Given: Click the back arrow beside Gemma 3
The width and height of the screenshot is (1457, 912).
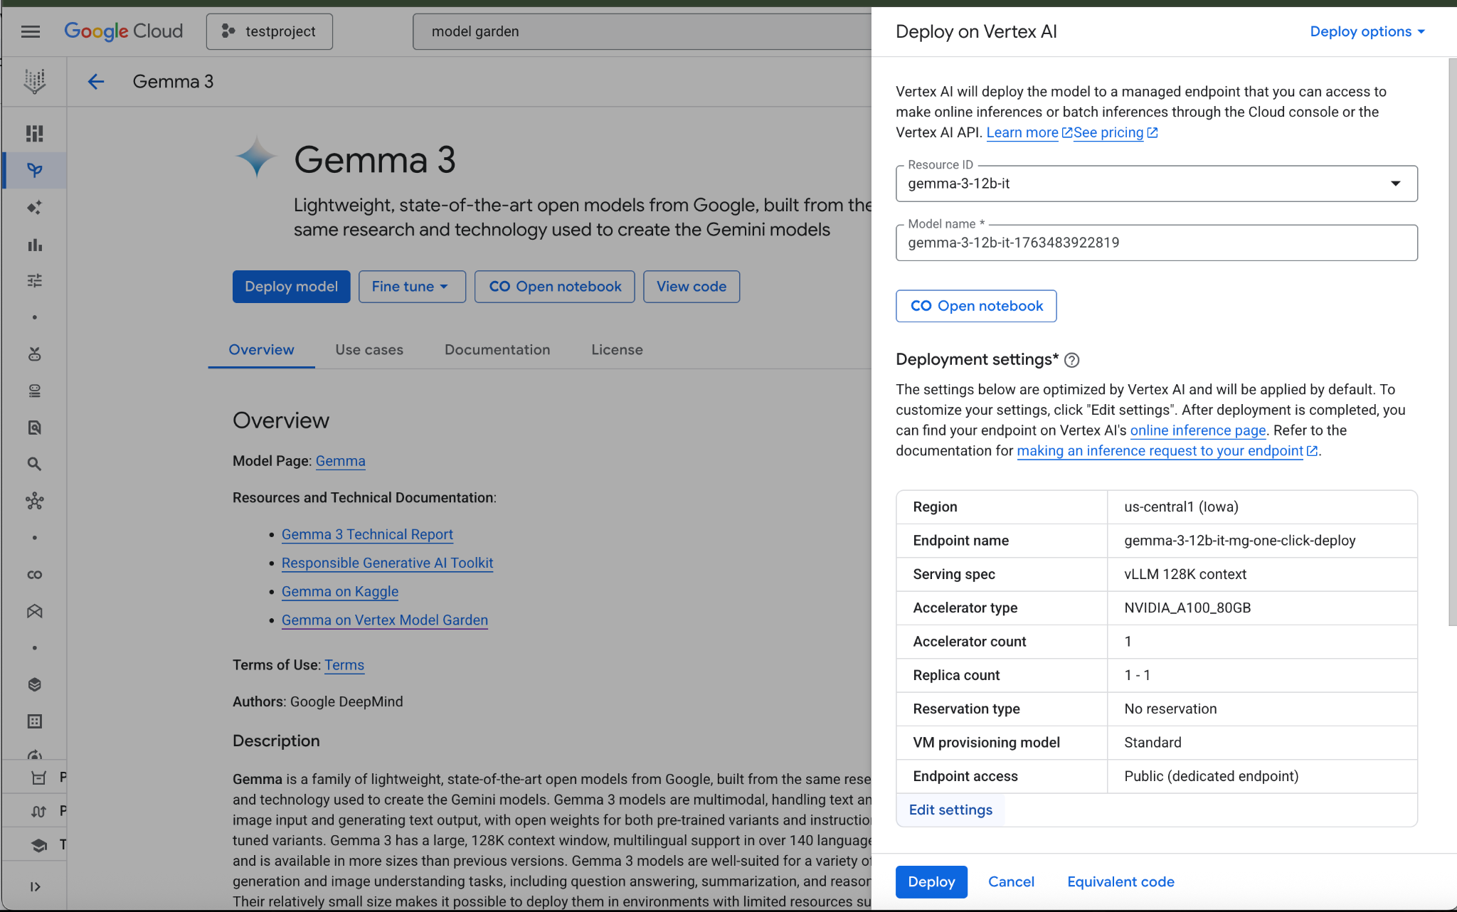Looking at the screenshot, I should 96,82.
